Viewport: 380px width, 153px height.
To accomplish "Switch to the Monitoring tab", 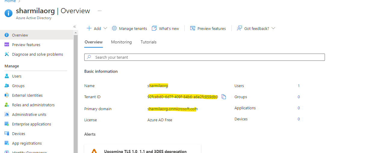I will click(x=121, y=42).
